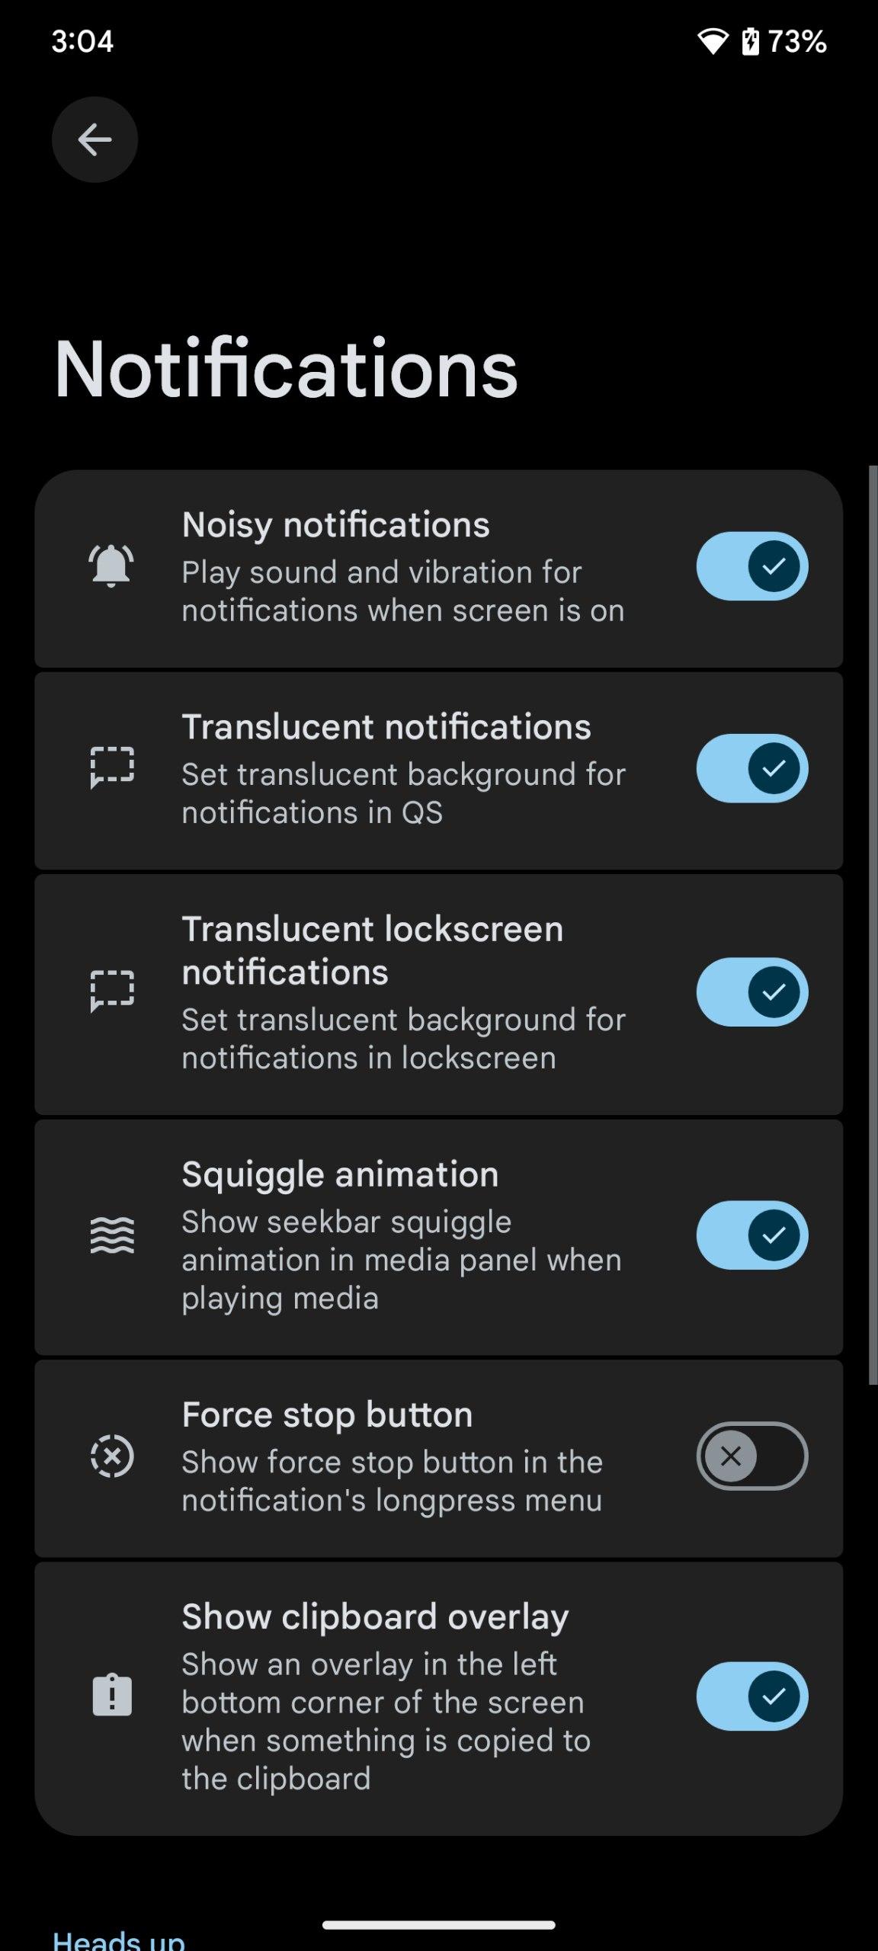Toggle Translucent lockscreen notifications switch

tap(751, 992)
